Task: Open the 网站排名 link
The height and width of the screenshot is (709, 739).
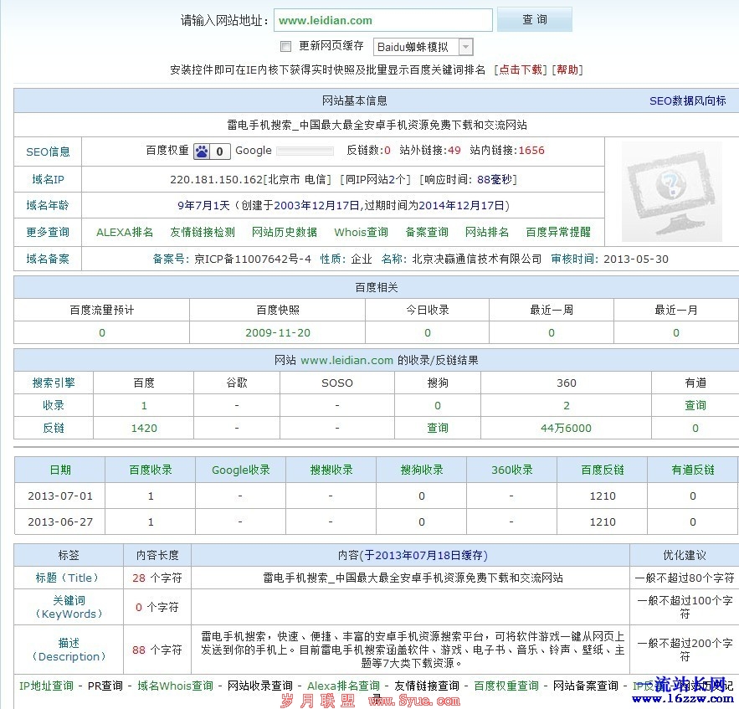Action: click(487, 232)
